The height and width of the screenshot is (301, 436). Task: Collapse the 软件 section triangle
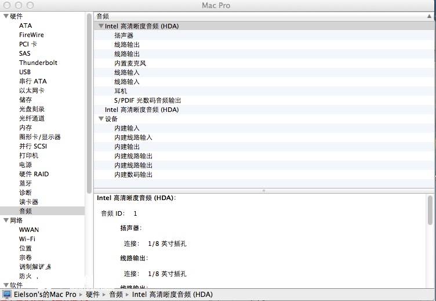coord(6,285)
